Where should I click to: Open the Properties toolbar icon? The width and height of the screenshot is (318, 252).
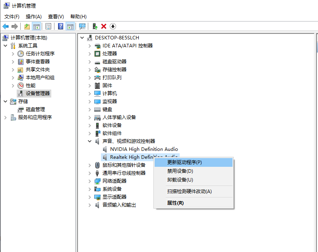(x=48, y=26)
